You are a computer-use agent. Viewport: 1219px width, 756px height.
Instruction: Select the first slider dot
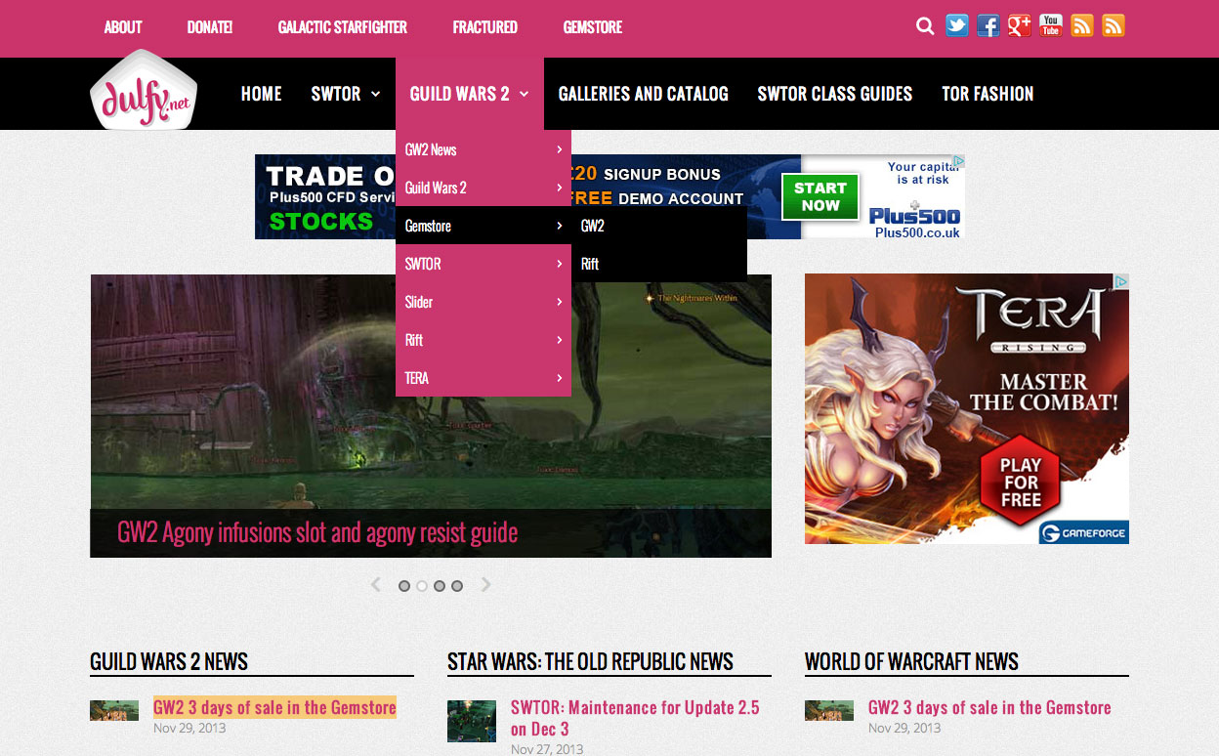click(x=404, y=586)
